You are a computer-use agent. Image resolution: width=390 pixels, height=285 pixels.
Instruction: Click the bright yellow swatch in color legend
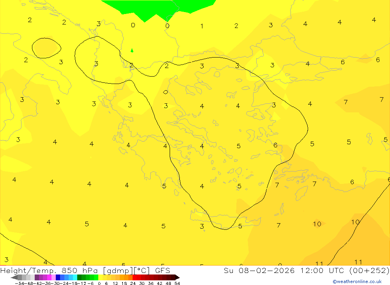tap(101, 278)
